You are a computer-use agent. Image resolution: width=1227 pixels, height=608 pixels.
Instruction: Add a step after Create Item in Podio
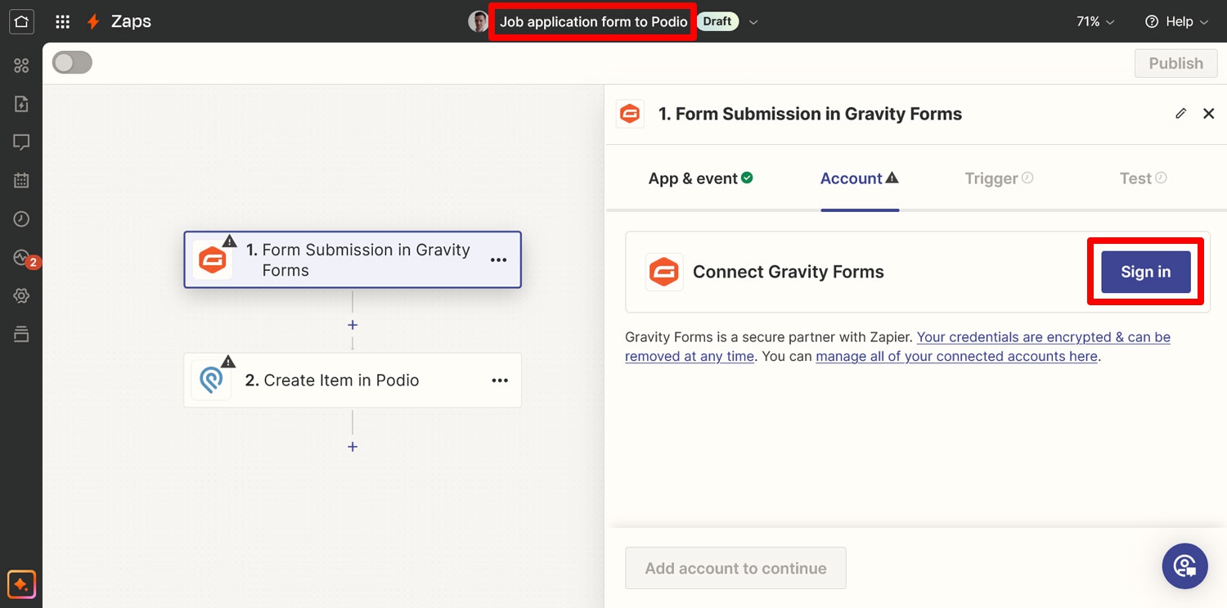tap(353, 447)
